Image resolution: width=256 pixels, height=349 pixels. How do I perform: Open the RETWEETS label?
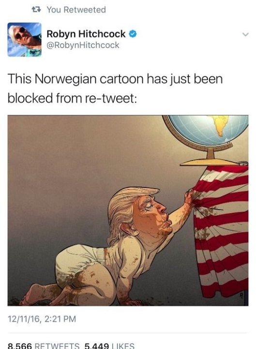(57, 346)
